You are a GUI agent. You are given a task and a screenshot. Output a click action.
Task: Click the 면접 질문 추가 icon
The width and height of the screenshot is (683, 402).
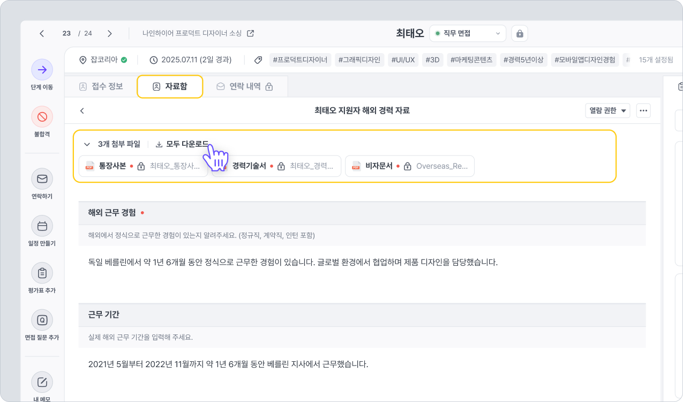point(42,321)
